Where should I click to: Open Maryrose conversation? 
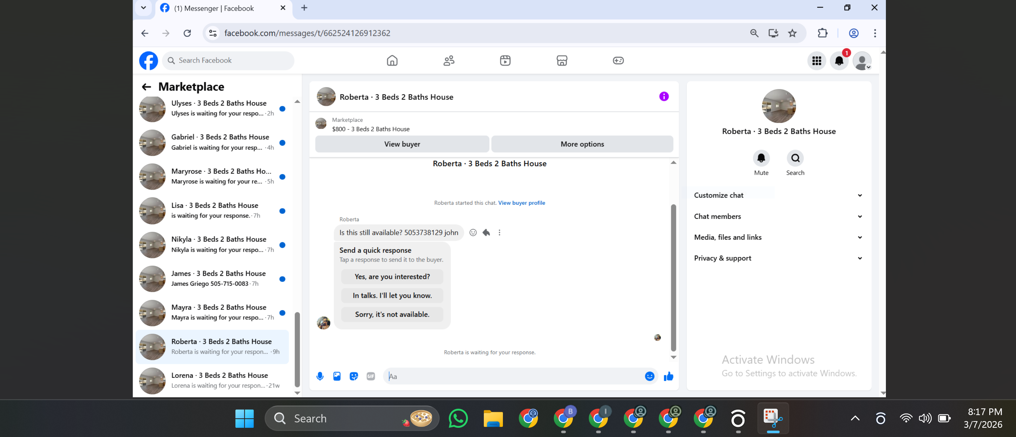(212, 176)
